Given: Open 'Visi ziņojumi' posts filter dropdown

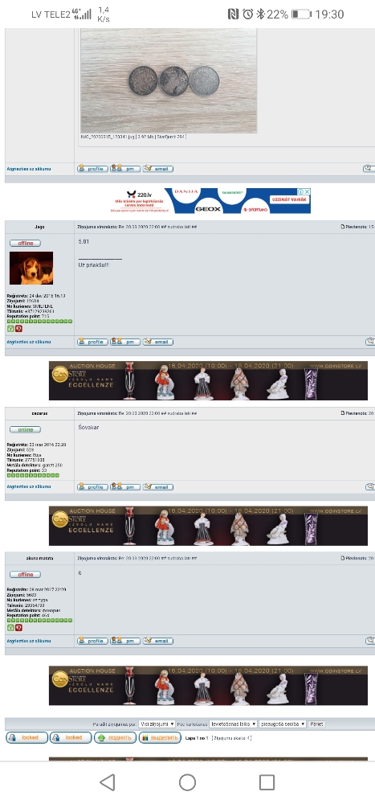Looking at the screenshot, I should 157,724.
